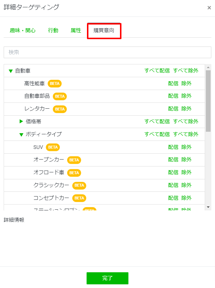215x288 pixels.
Task: Switch to the 趣味・関心 tab
Action: 23,30
